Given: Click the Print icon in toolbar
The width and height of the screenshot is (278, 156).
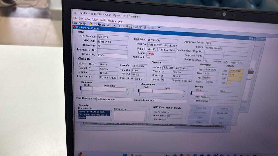Looking at the screenshot, I should pyautogui.click(x=103, y=25).
